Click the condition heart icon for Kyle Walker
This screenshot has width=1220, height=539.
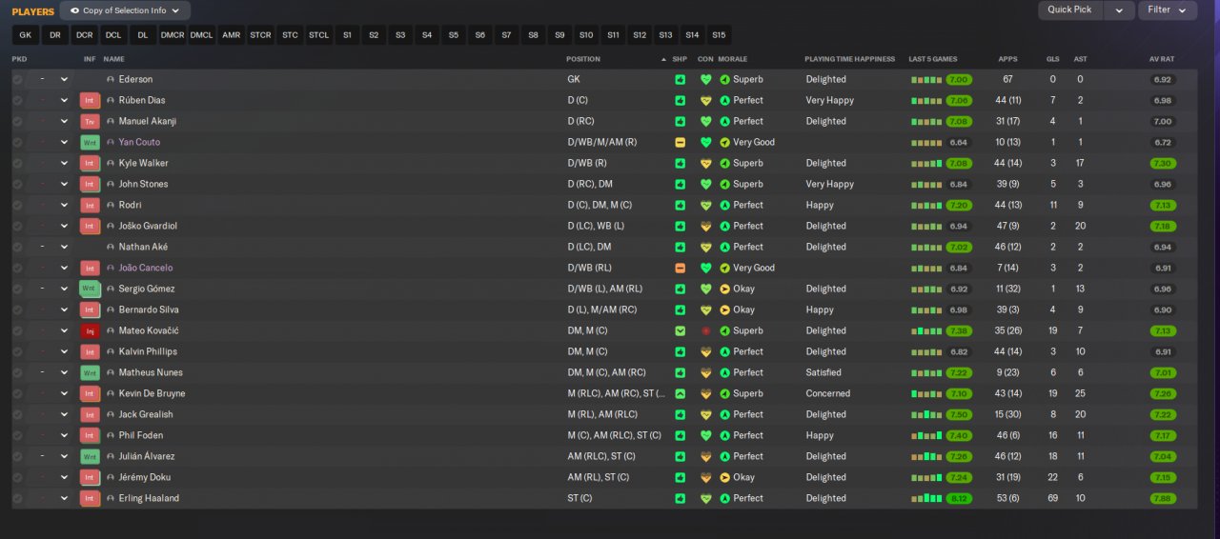tap(705, 163)
